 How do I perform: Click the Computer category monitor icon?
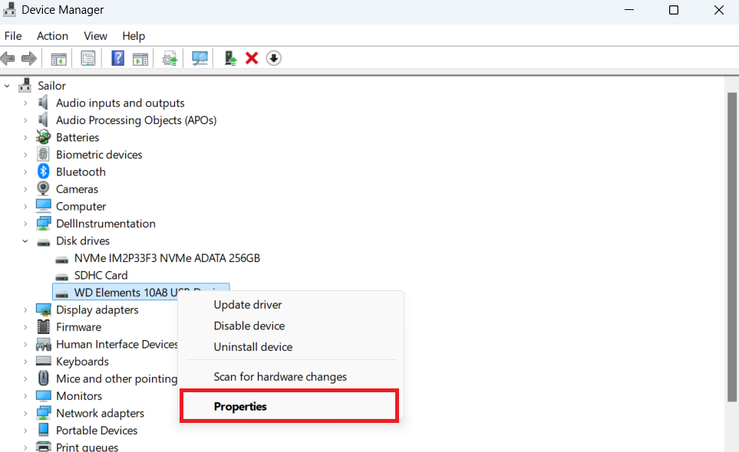tap(44, 206)
